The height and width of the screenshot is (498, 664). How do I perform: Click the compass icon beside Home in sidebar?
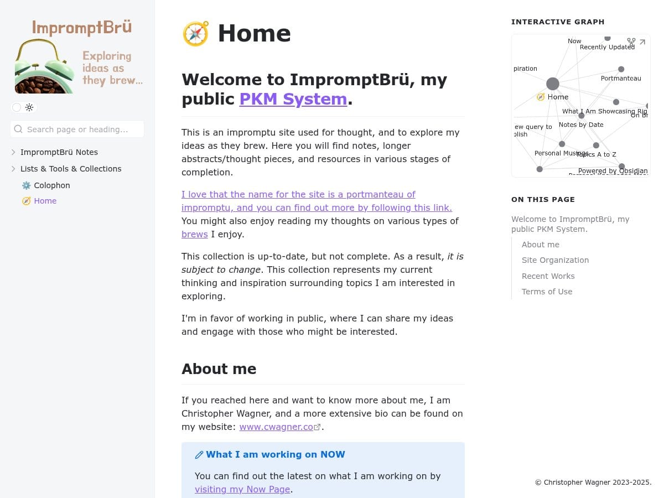tap(26, 201)
